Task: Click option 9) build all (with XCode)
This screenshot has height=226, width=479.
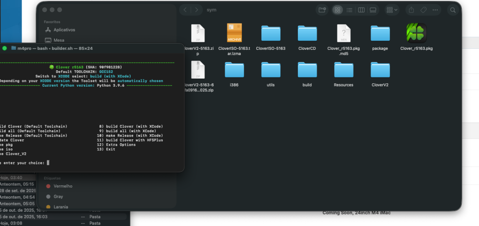Action: tap(128, 131)
